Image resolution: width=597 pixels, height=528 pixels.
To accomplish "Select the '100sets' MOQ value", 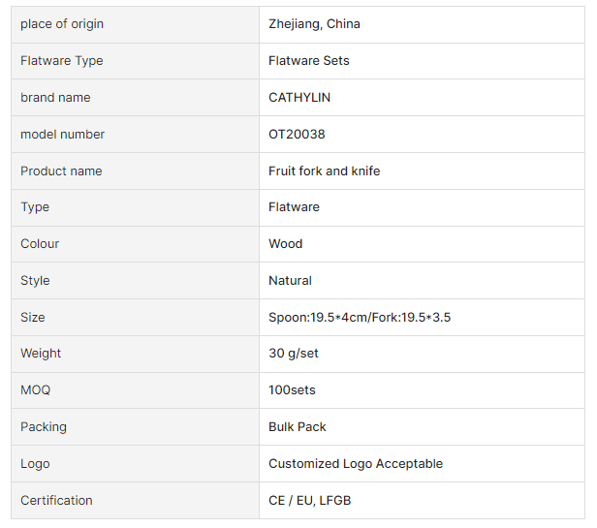I will (x=292, y=390).
